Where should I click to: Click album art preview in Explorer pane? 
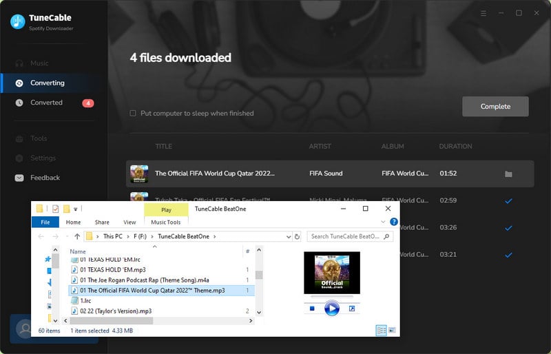[x=332, y=273]
